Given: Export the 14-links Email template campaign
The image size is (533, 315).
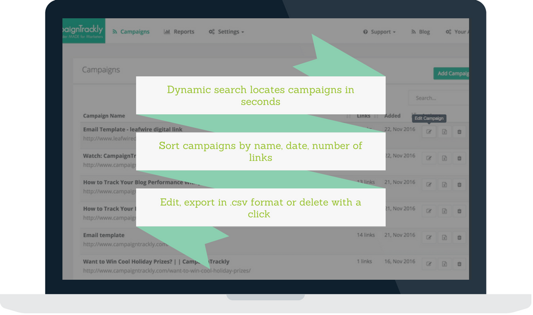Looking at the screenshot, I should (444, 237).
